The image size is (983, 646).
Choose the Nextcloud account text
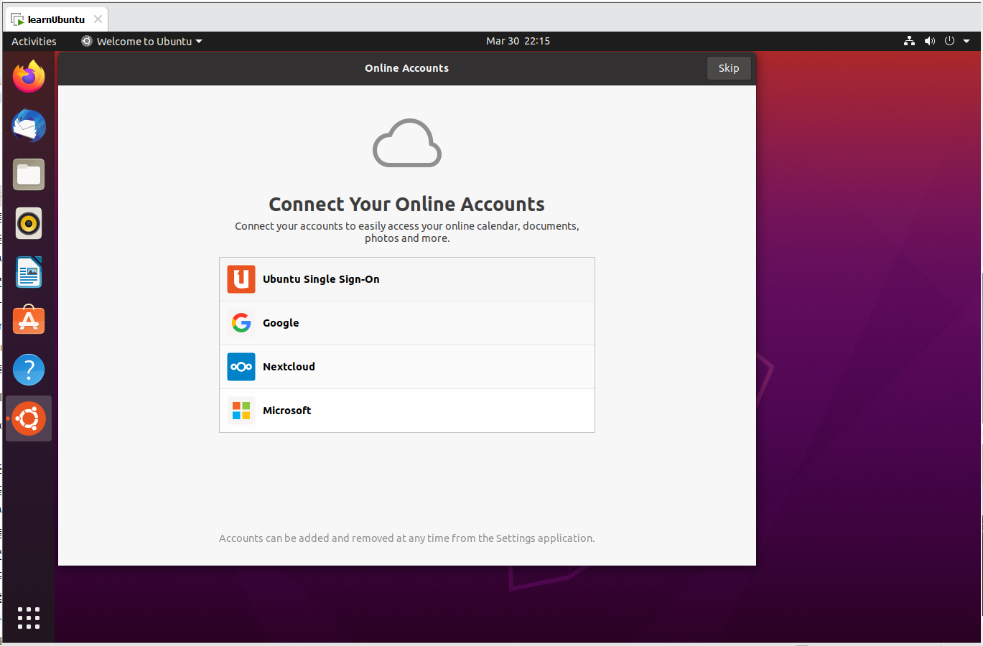point(289,367)
